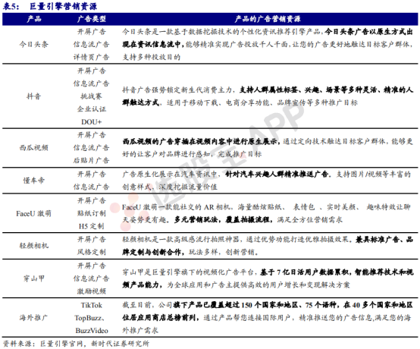This screenshot has width=420, height=349.
Task: Click the TopBuzz entry
Action: point(89,318)
